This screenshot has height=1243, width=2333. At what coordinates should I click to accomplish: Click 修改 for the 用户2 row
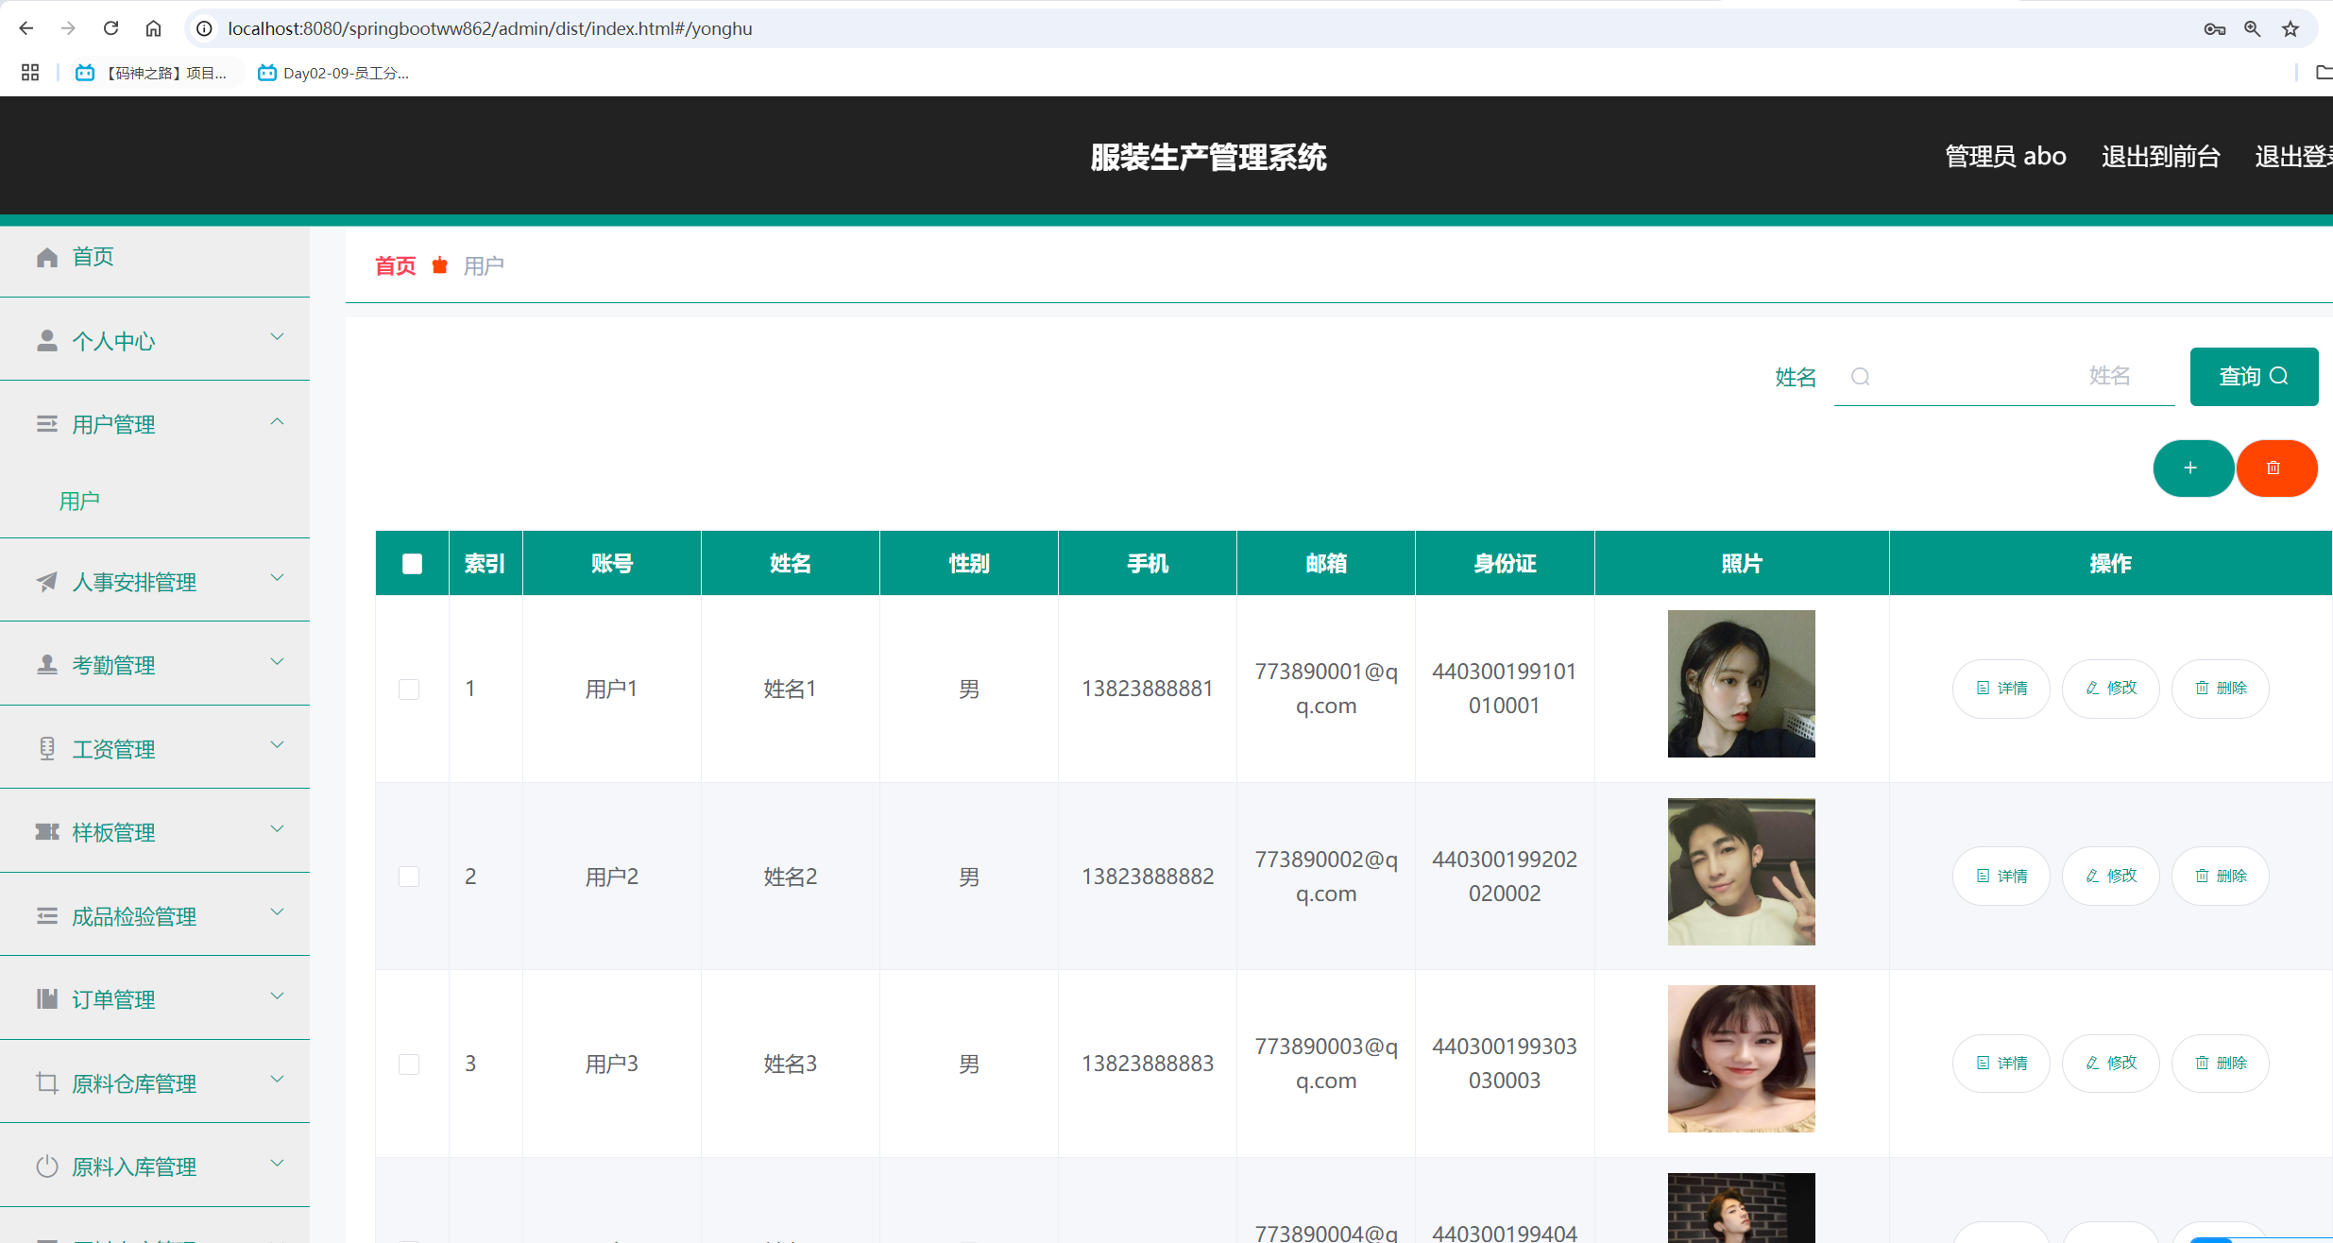click(2110, 877)
